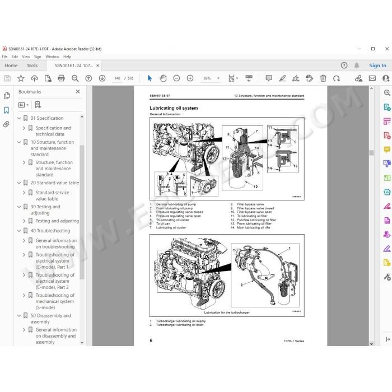
Task: Select the Highlight text pen tool
Action: point(282,78)
